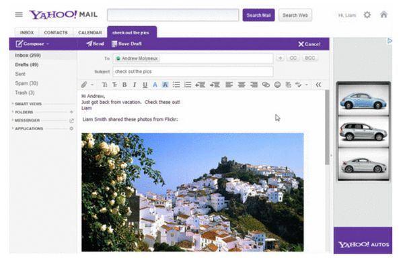
Task: Click the Andrew Molyneux recipient chip
Action: pyautogui.click(x=137, y=58)
